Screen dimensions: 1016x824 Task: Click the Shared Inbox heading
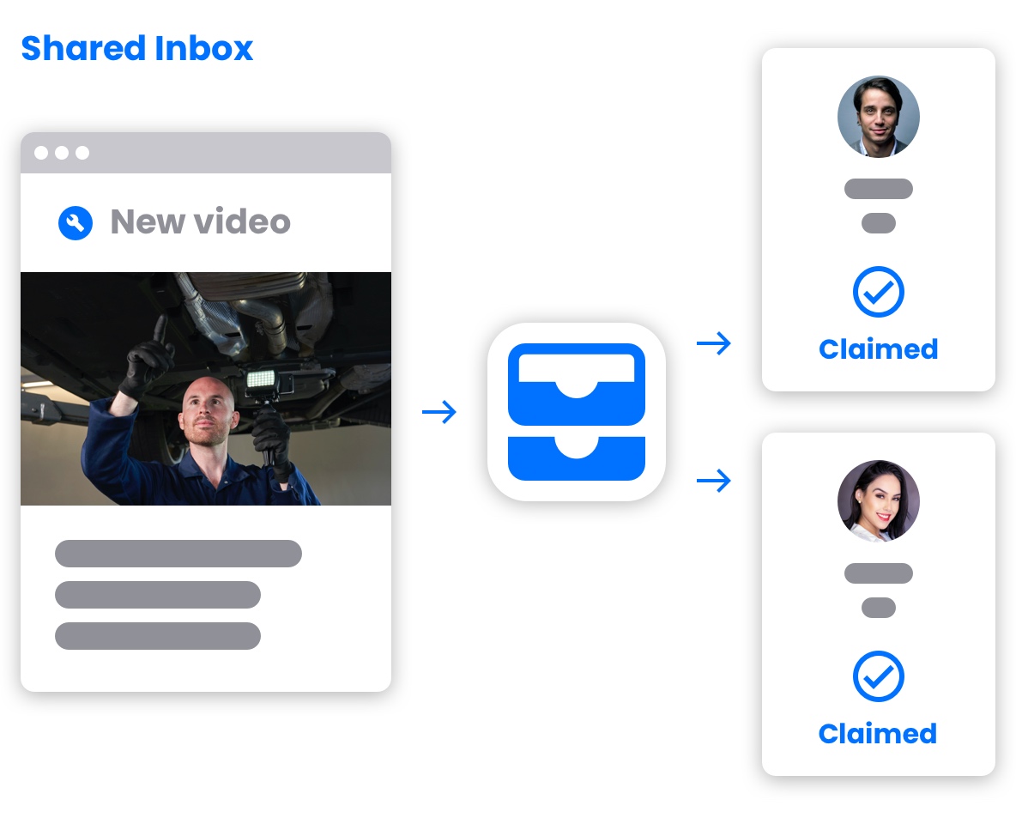136,49
